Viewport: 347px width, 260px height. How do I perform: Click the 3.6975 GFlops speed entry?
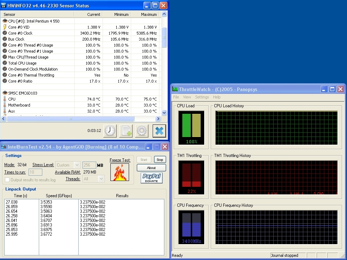[x=46, y=229]
